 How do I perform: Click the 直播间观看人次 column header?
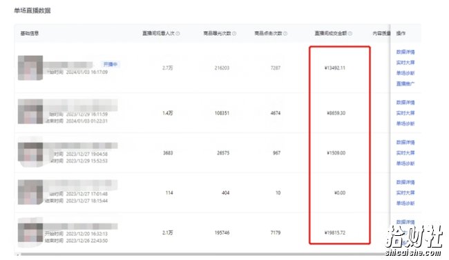click(x=158, y=34)
